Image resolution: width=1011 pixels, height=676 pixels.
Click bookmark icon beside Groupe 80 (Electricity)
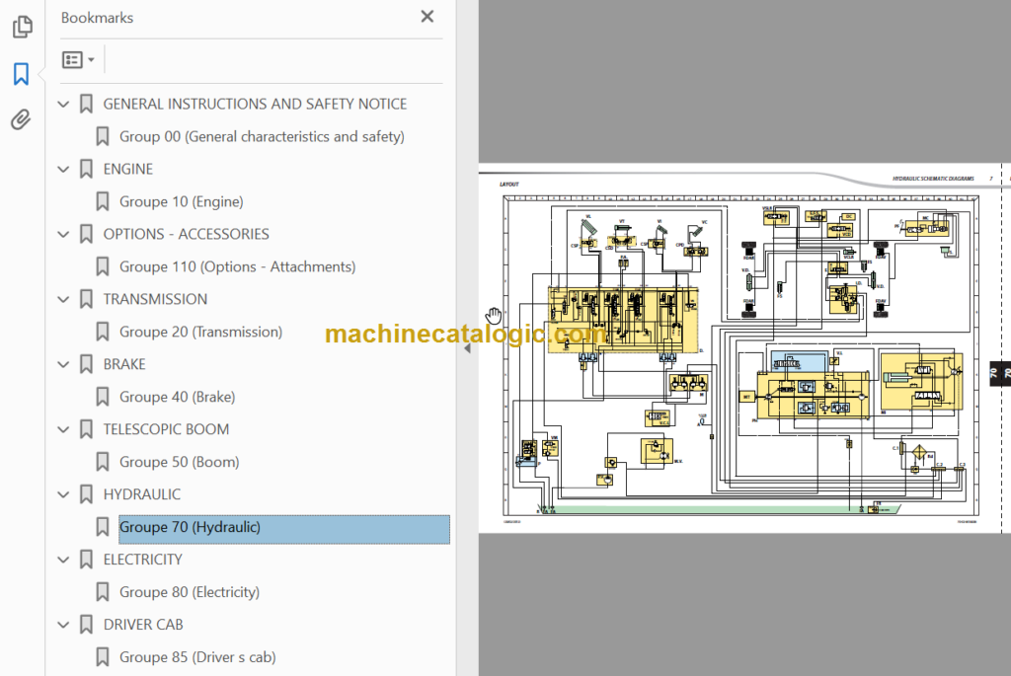102,592
